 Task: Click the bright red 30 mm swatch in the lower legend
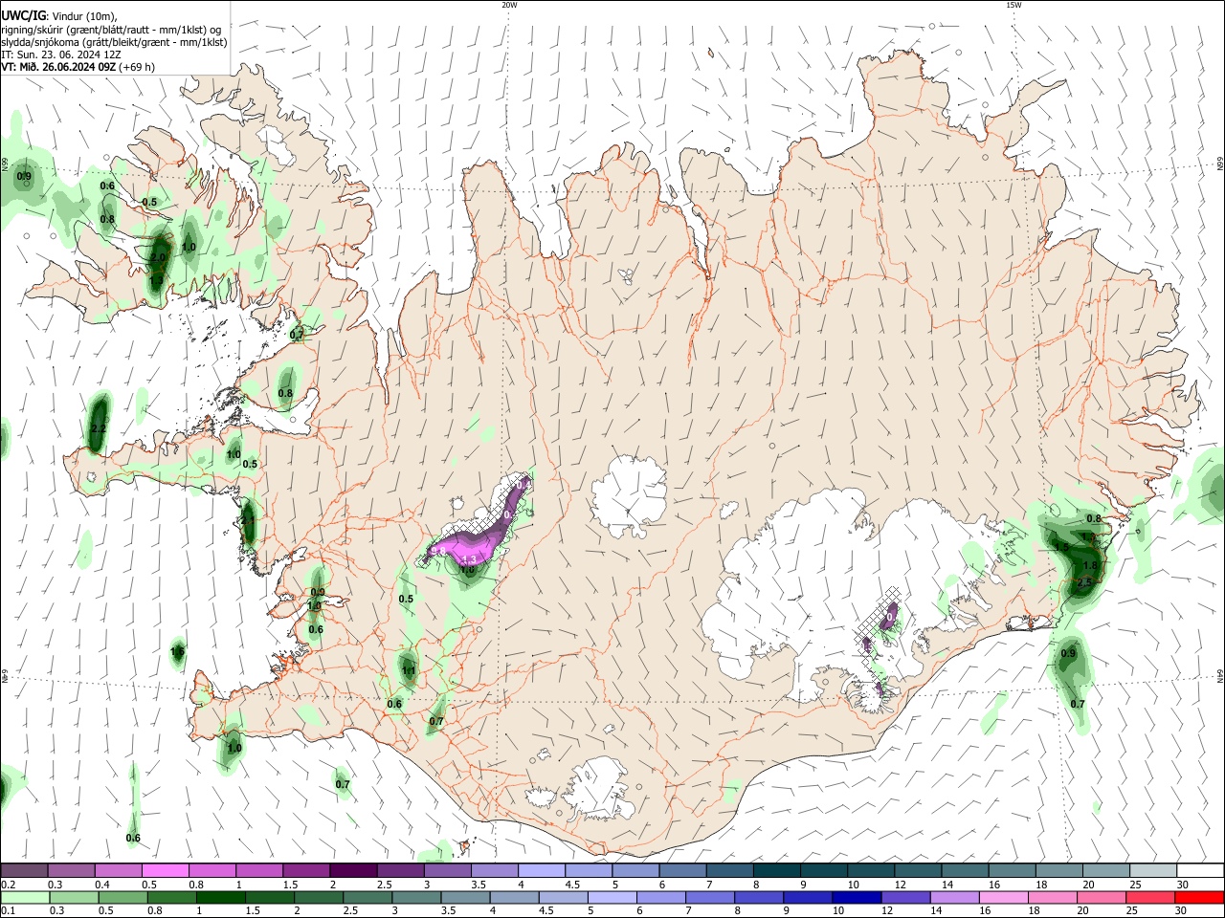(x=1199, y=898)
